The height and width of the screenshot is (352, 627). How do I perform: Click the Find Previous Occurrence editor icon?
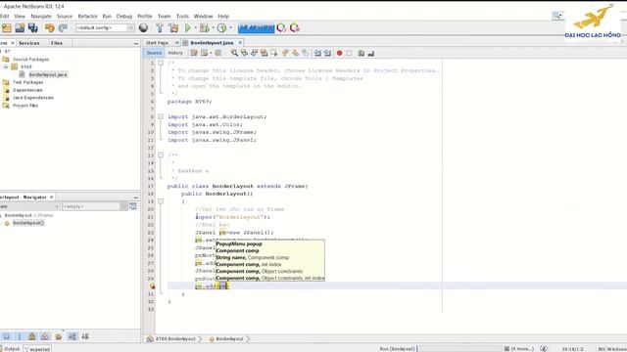coord(244,53)
